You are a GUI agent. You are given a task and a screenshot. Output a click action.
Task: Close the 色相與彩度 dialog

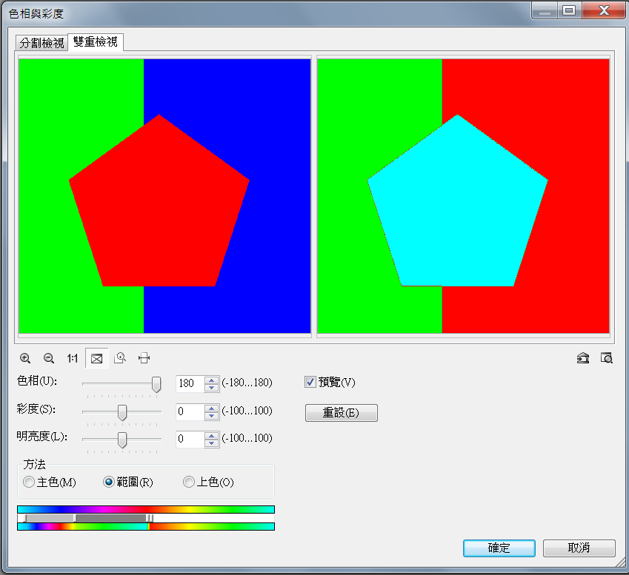pos(604,10)
